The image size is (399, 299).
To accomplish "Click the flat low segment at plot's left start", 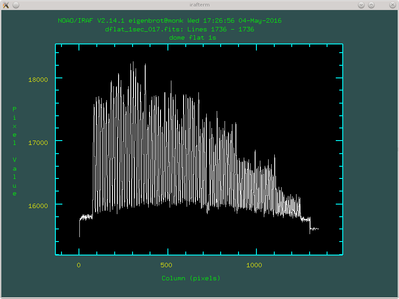I will pyautogui.click(x=86, y=216).
